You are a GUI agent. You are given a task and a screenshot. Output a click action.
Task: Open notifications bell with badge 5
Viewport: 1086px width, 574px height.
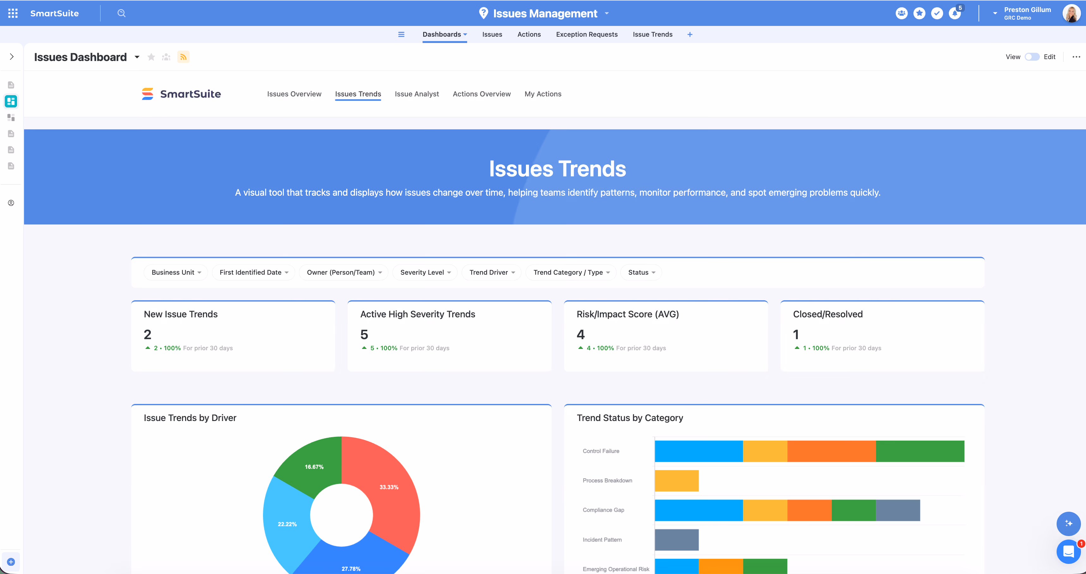(x=955, y=13)
